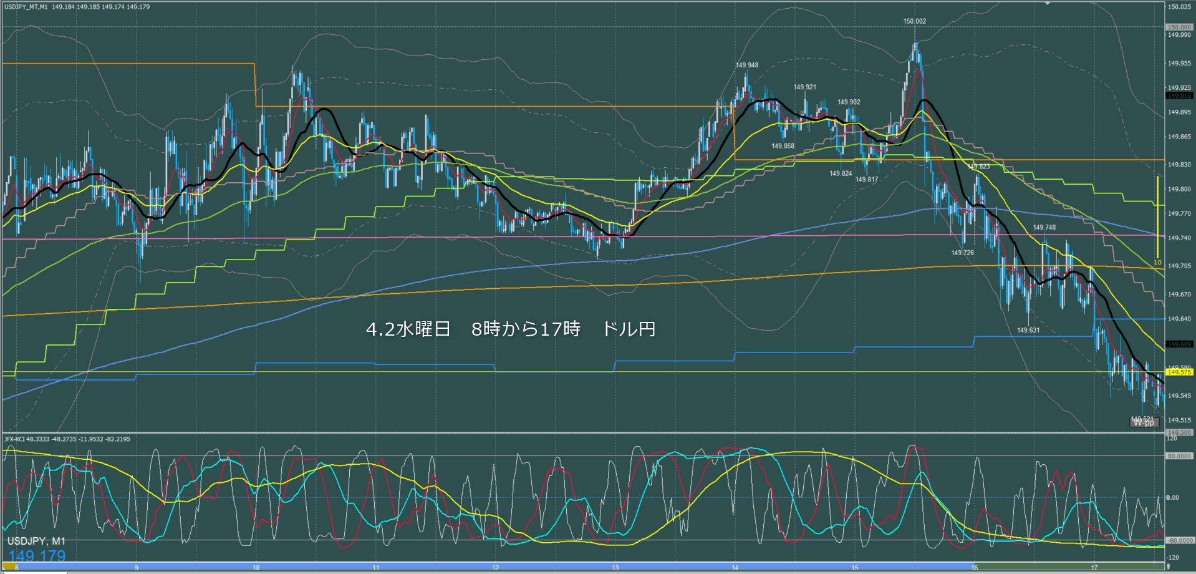This screenshot has width=1196, height=574.
Task: Click hour 12 on the blue time bar
Action: point(496,567)
